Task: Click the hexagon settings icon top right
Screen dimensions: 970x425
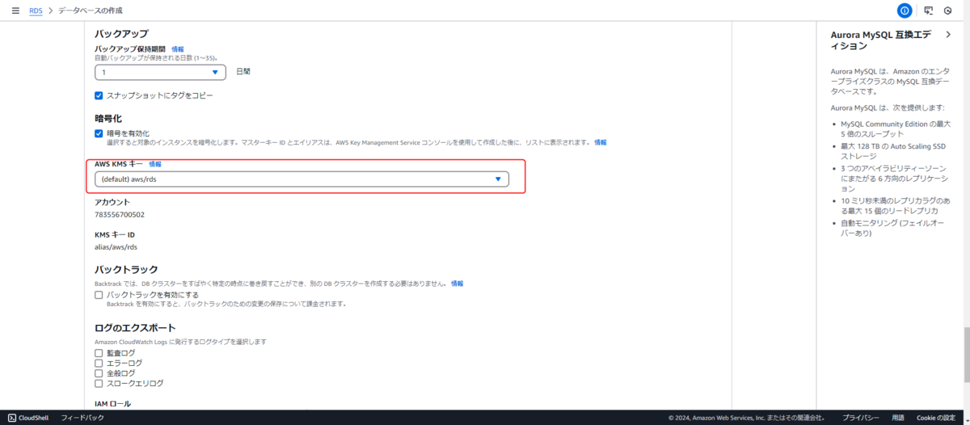Action: click(948, 11)
